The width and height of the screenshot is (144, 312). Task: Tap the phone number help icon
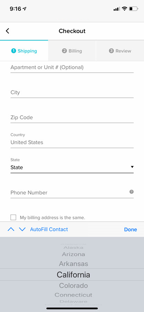click(x=131, y=192)
